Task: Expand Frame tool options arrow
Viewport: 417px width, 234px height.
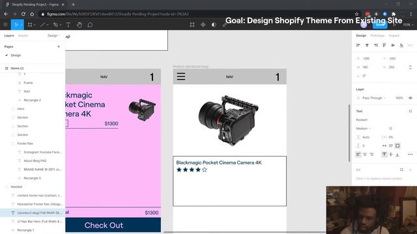Action: coord(35,25)
